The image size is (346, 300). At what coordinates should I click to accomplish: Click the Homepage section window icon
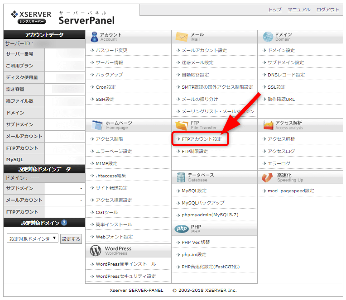pos(96,125)
